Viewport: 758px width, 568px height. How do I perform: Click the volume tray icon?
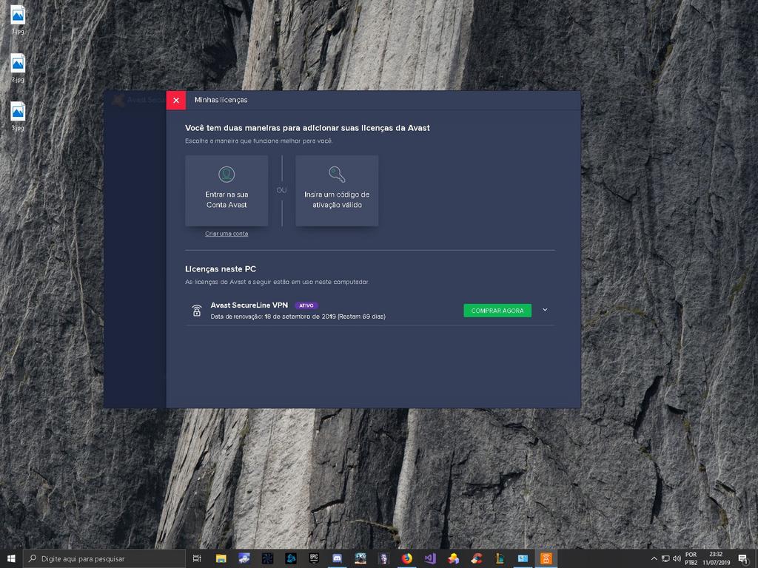click(677, 558)
